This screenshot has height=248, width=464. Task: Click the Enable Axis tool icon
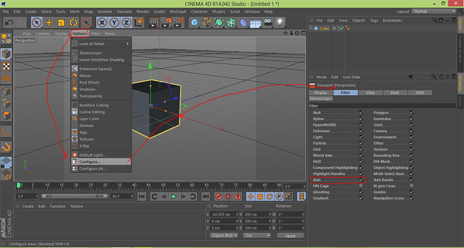tap(6, 131)
